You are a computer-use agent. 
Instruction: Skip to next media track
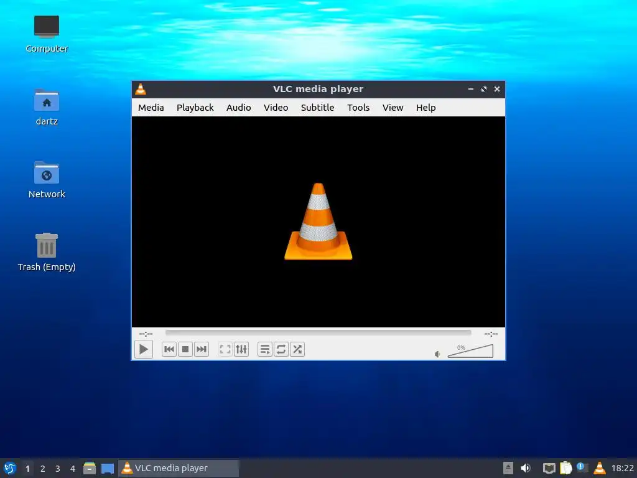click(202, 349)
